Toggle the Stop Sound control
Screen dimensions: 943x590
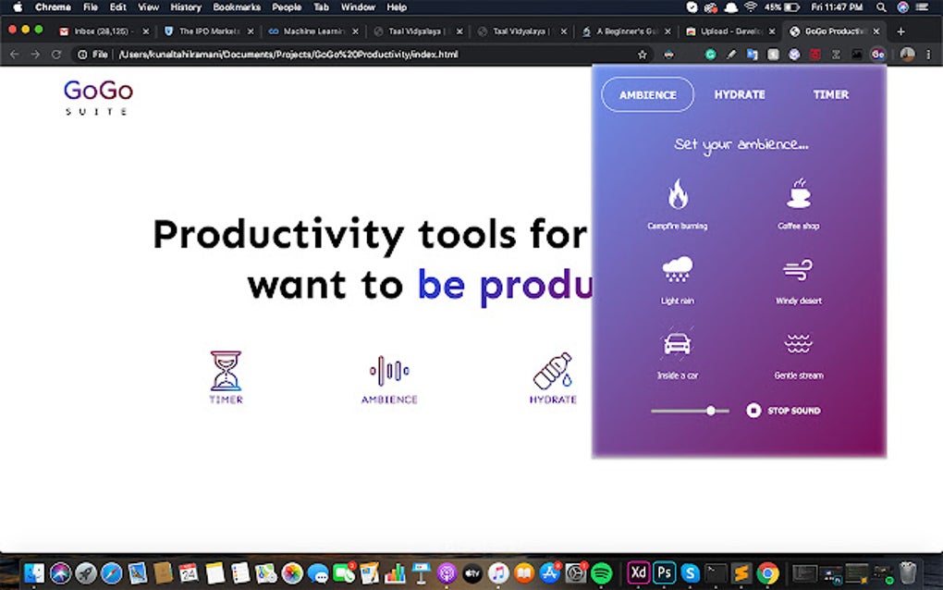point(753,410)
